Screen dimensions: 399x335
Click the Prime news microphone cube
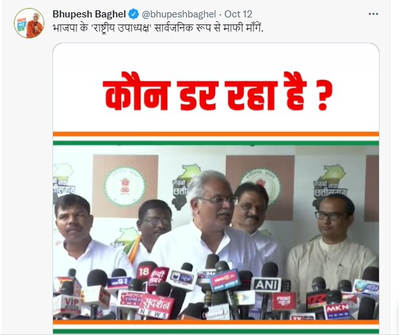[x=284, y=301]
